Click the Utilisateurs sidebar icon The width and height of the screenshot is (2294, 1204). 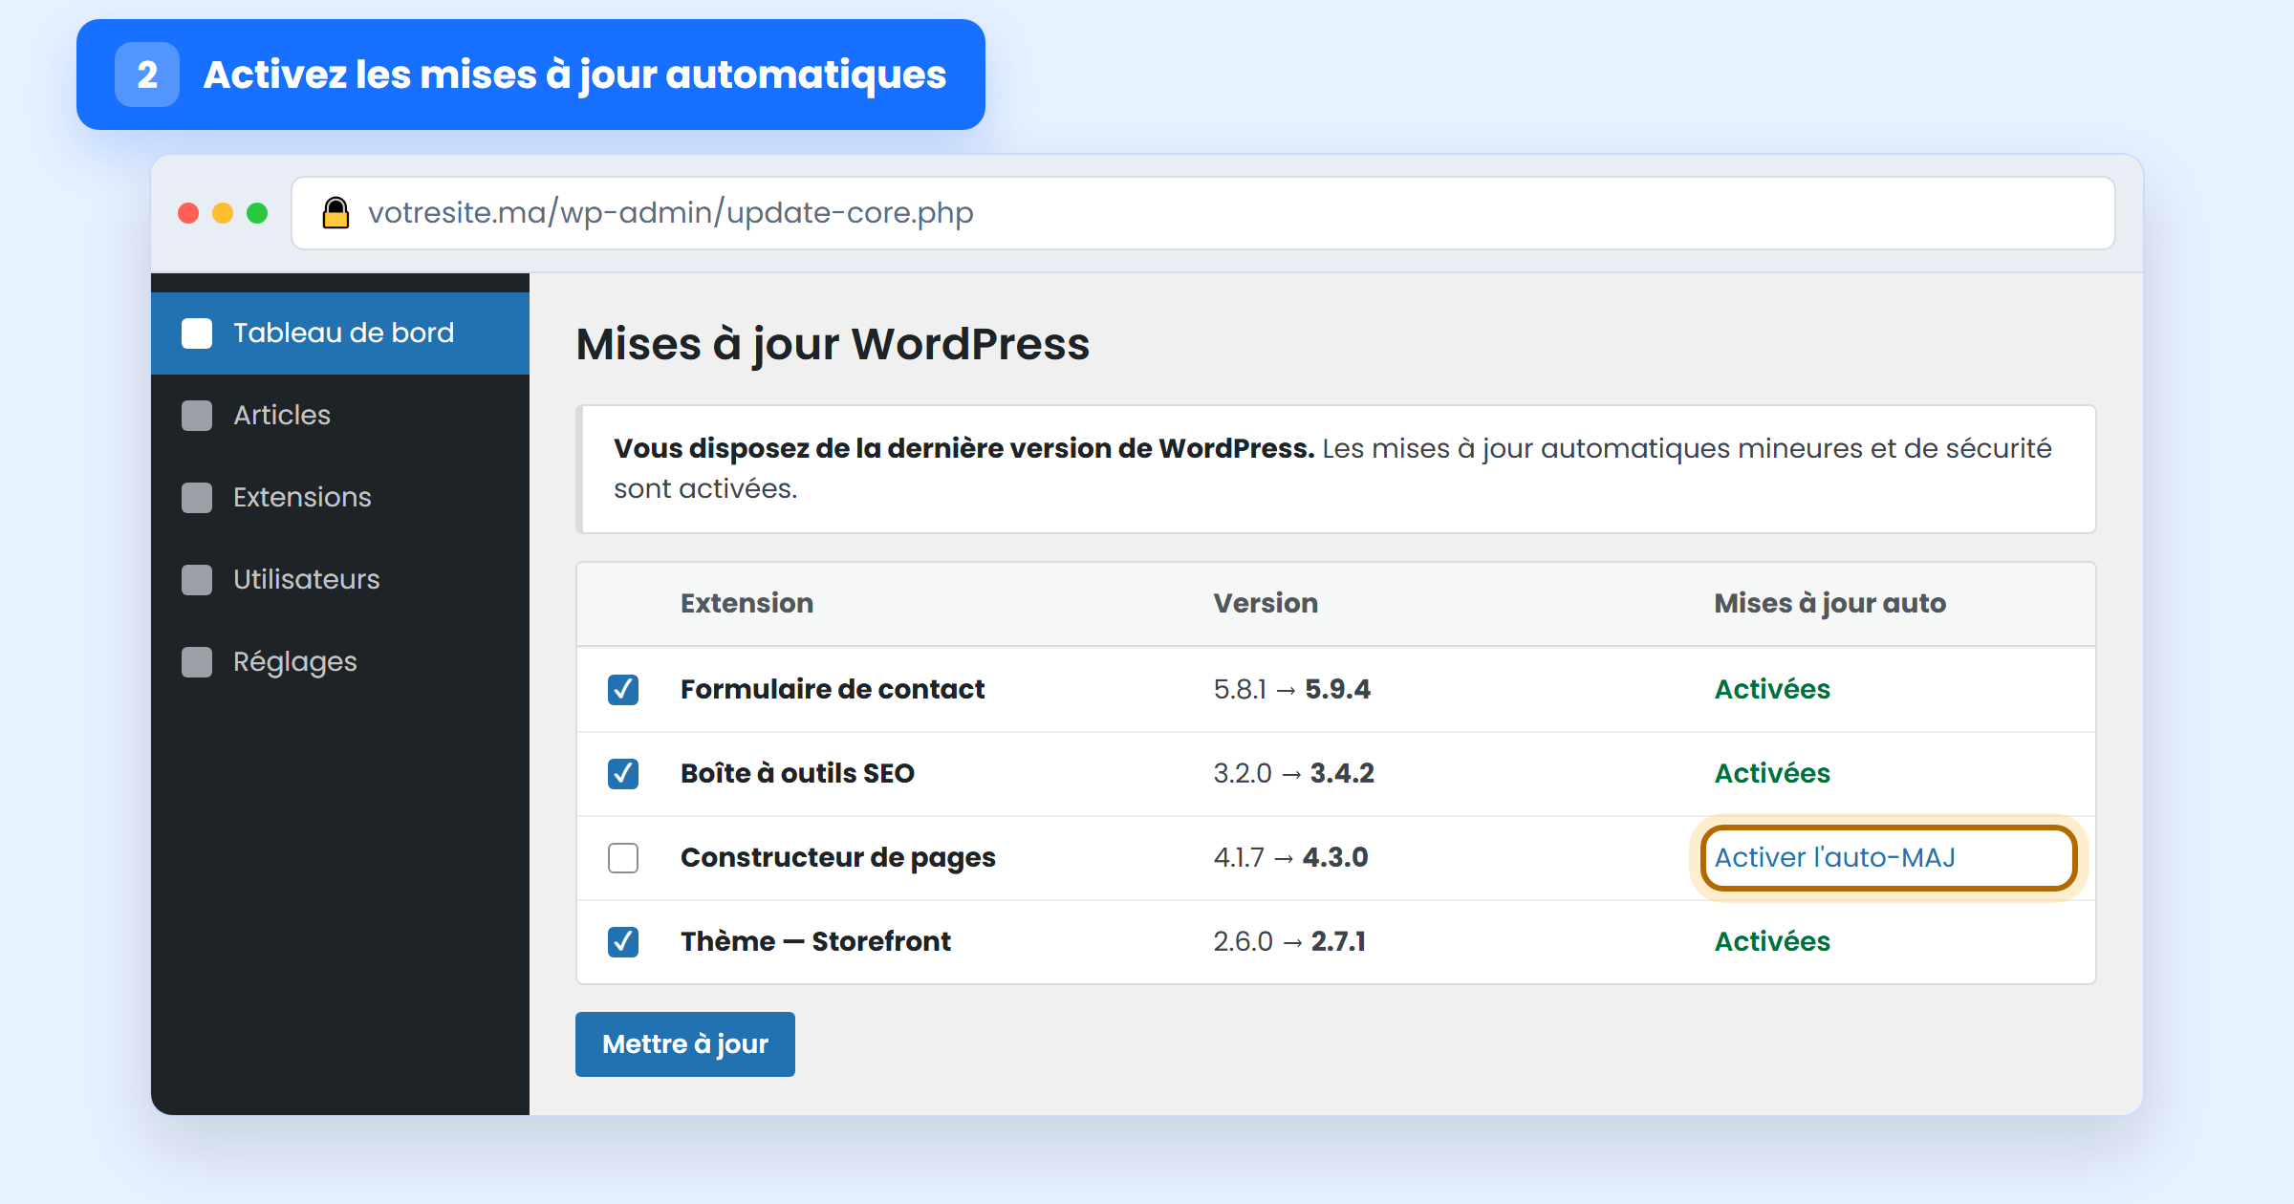click(x=197, y=580)
